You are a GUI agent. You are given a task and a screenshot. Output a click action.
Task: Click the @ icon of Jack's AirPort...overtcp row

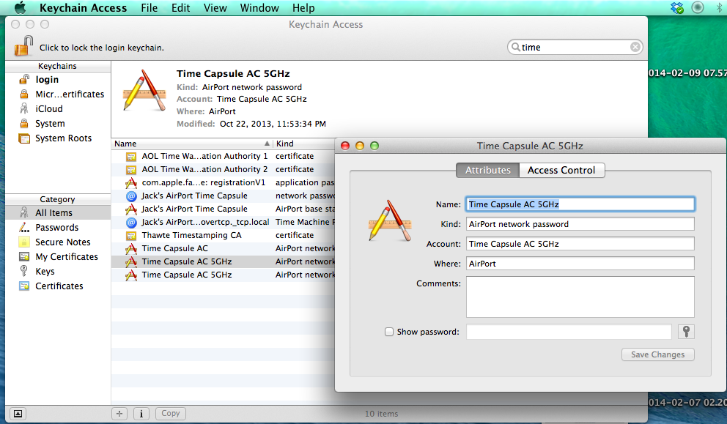(131, 222)
